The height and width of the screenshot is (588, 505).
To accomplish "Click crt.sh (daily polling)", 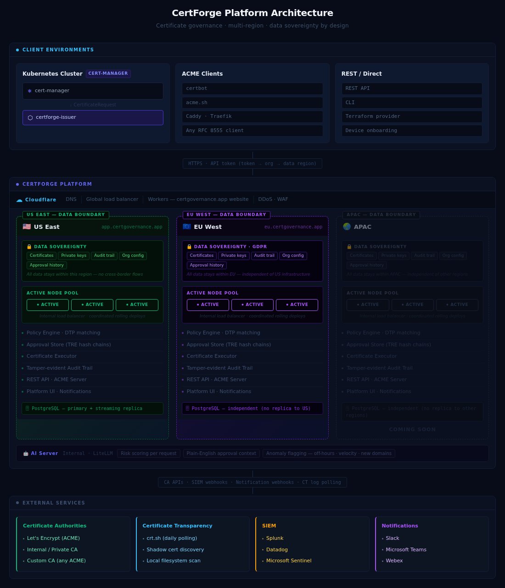I will (172, 538).
